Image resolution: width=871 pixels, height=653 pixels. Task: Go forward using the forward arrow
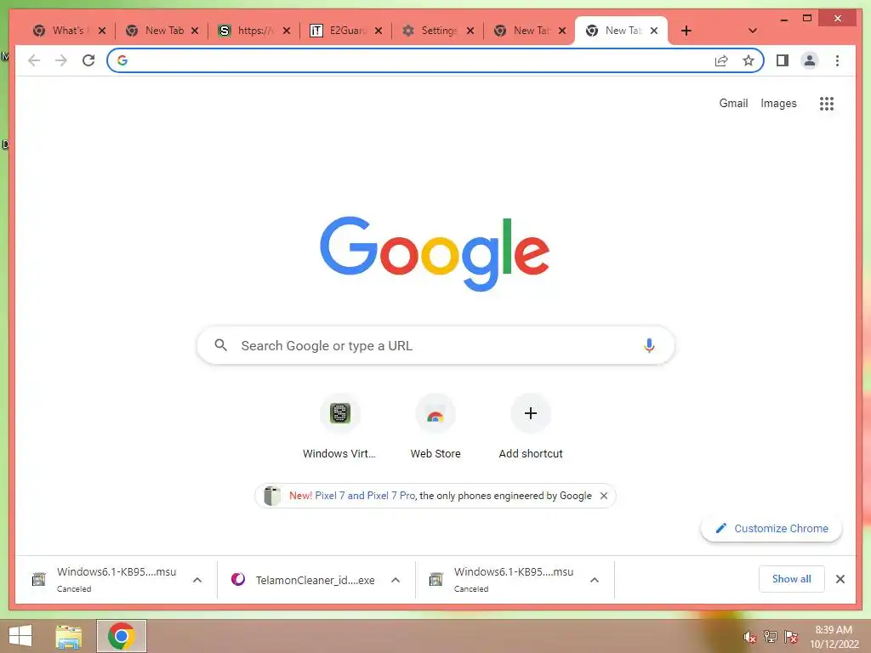tap(61, 60)
